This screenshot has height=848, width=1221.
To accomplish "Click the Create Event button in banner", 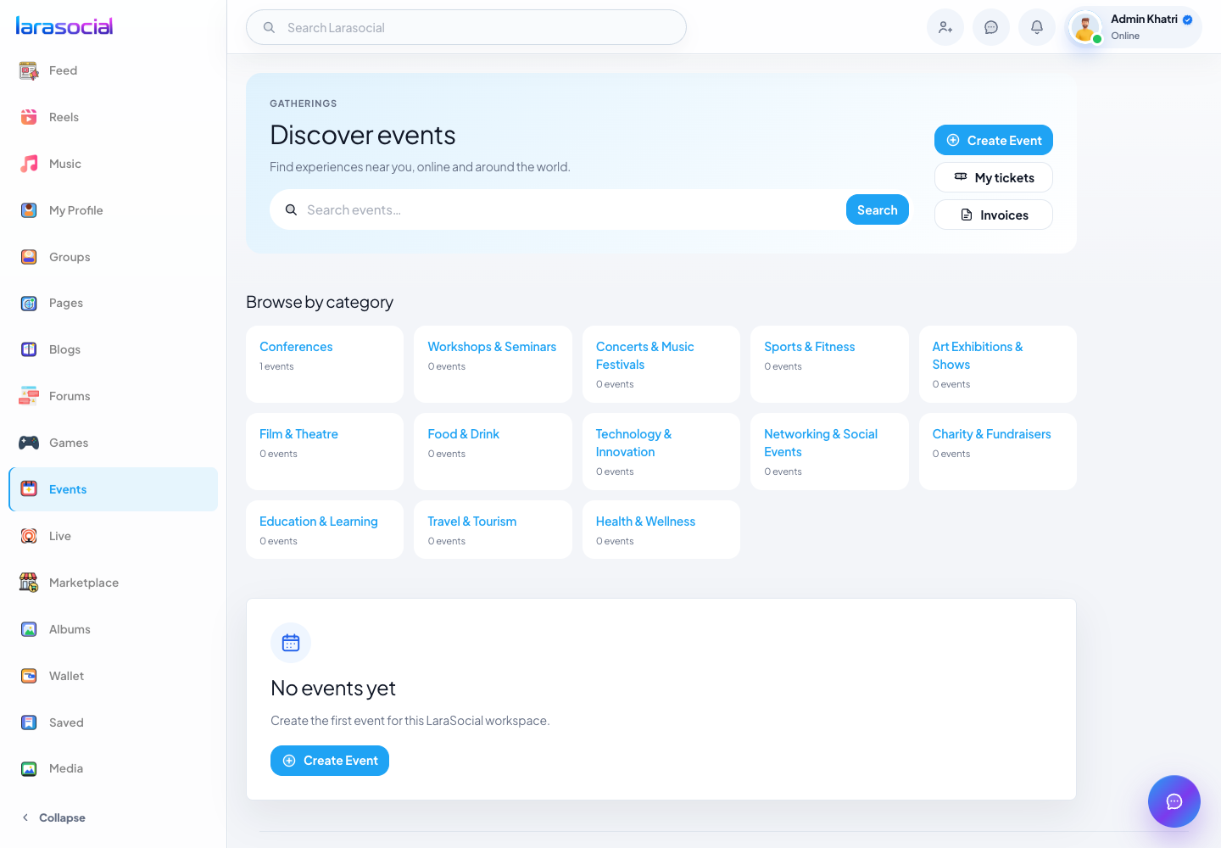I will [x=994, y=140].
